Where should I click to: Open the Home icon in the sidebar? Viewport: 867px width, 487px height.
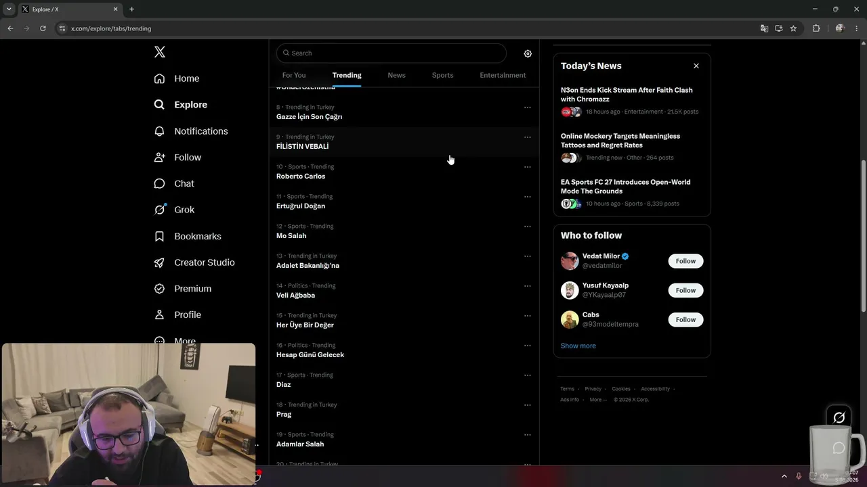159,78
